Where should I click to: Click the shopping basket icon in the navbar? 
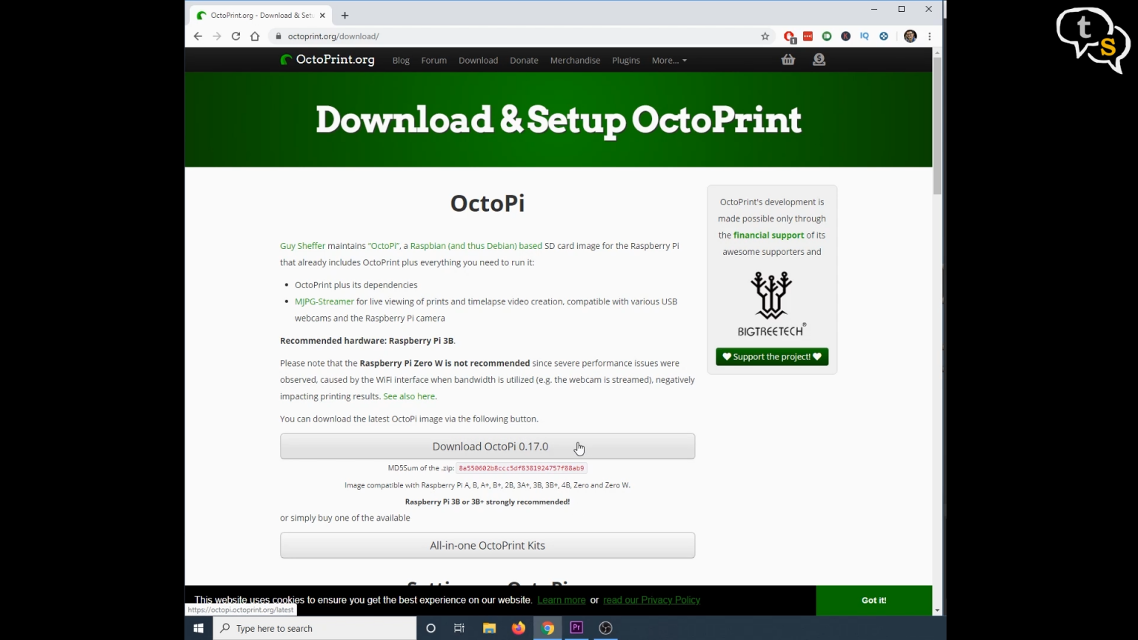click(x=788, y=59)
